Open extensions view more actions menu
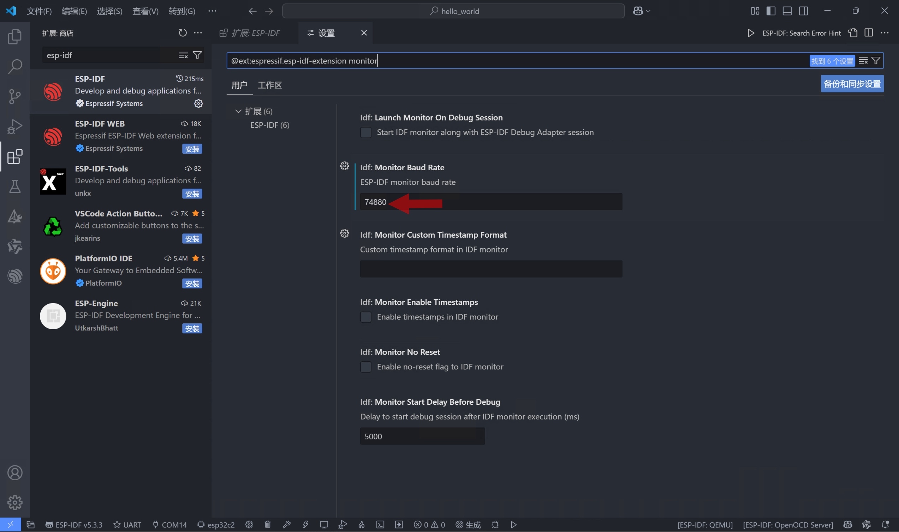Screen dimensions: 899x532 198,33
